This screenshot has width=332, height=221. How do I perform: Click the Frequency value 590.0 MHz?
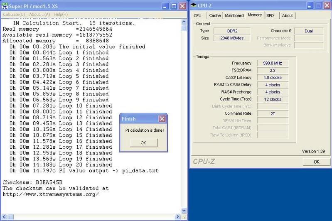273,63
